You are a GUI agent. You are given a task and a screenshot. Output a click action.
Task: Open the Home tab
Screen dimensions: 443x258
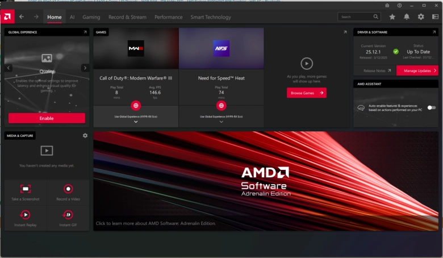[x=55, y=17]
